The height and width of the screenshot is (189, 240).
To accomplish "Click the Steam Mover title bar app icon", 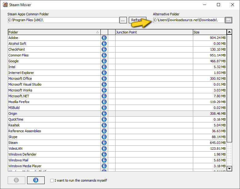I will point(5,5).
